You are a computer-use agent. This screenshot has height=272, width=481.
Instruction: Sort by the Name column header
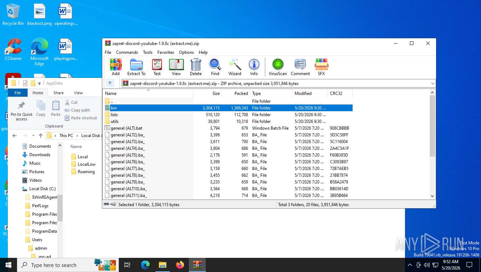pos(148,93)
